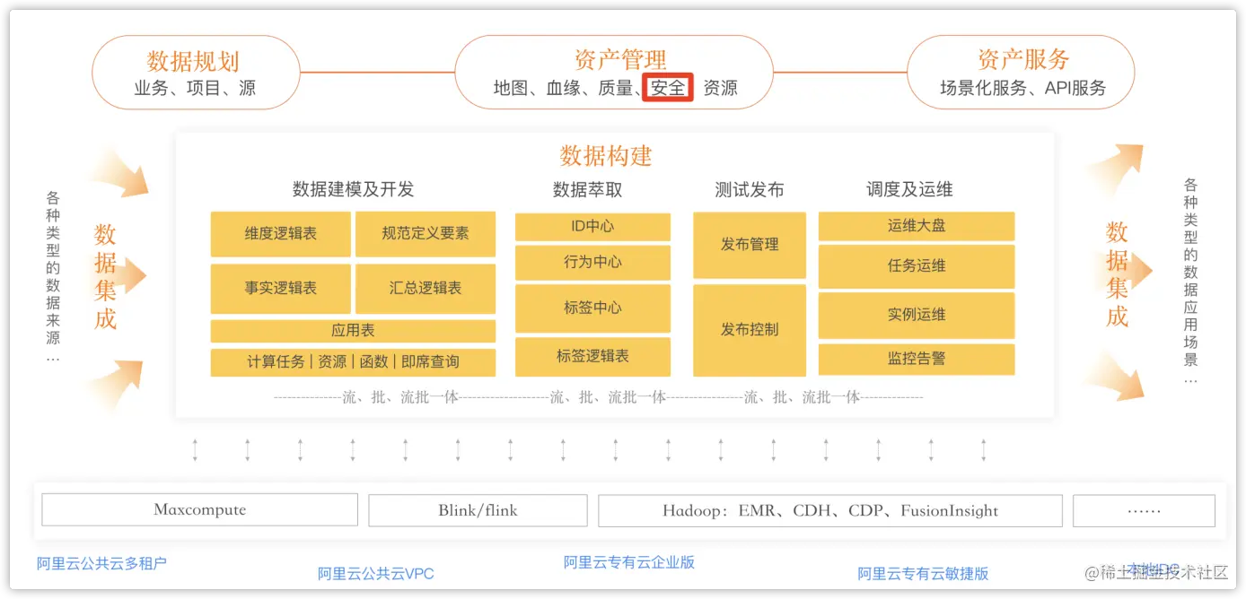Select the 计算任务｜资源｜函数｜即席查询 bar
This screenshot has width=1246, height=599.
pos(353,361)
